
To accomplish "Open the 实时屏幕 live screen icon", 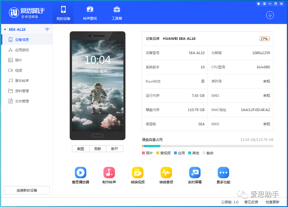I will tap(195, 173).
